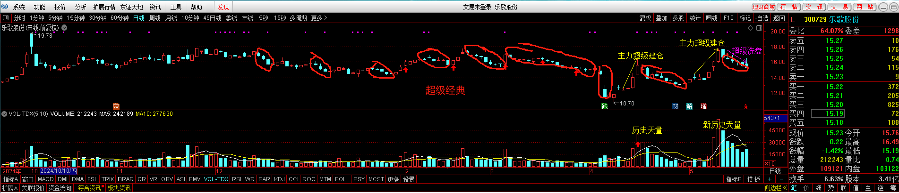Expand the 更多 periods dropdown
This screenshot has width=899, height=193.
(x=319, y=18)
